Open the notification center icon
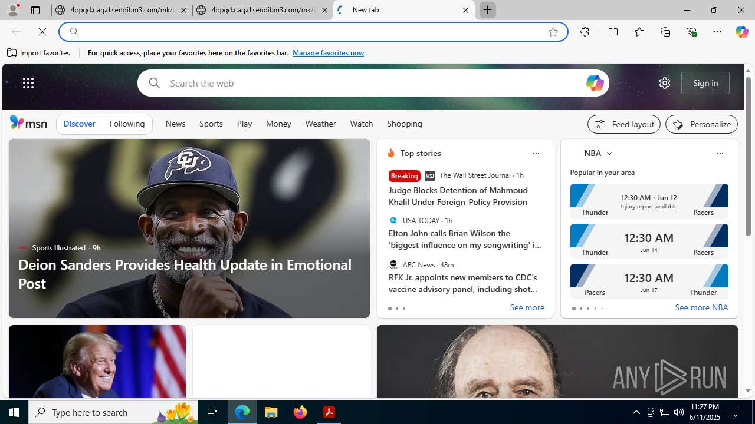 coord(736,412)
